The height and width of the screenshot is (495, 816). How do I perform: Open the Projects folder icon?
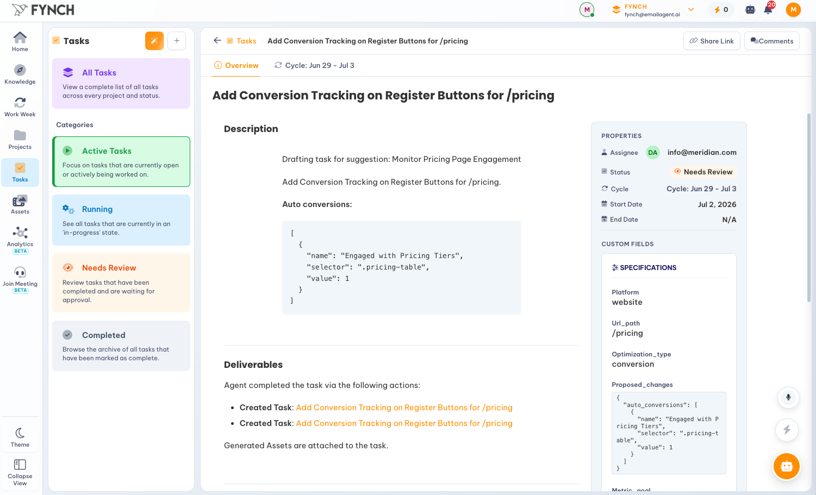(x=20, y=135)
